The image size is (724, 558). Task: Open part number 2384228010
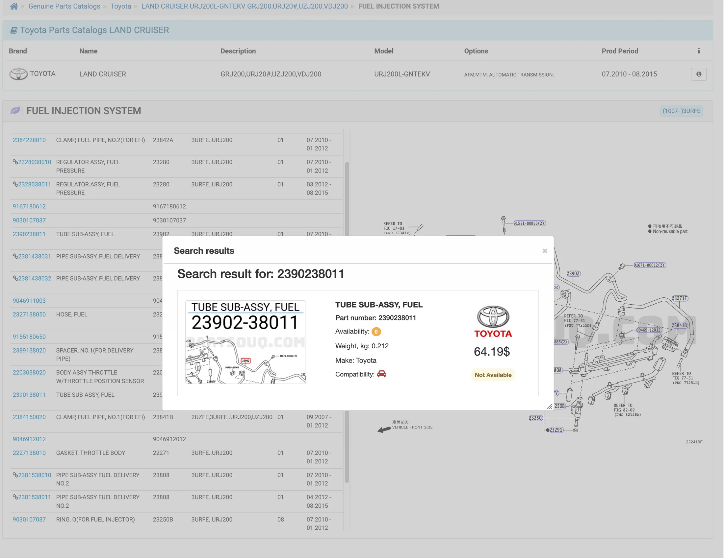[29, 140]
